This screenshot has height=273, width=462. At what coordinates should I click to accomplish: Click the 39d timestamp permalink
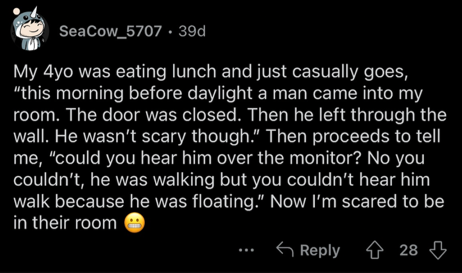pos(192,31)
